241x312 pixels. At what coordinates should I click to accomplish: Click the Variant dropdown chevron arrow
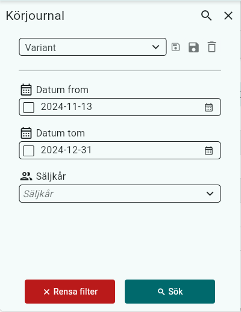(155, 47)
